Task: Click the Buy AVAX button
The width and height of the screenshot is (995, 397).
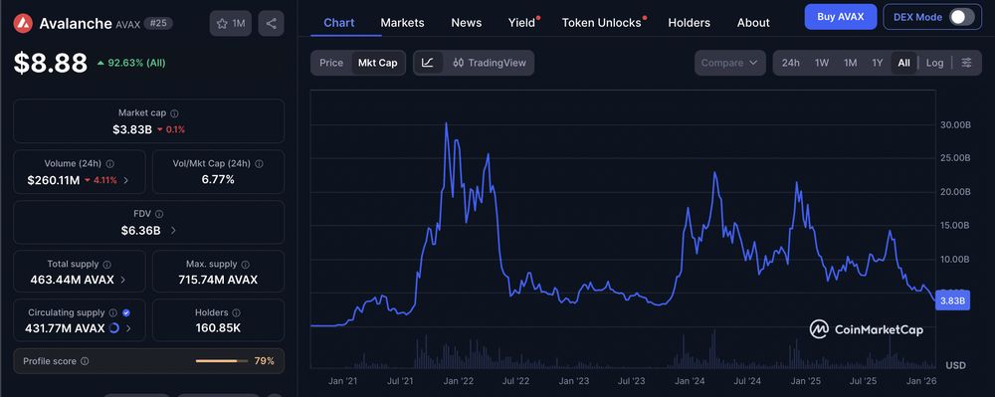Action: (840, 17)
